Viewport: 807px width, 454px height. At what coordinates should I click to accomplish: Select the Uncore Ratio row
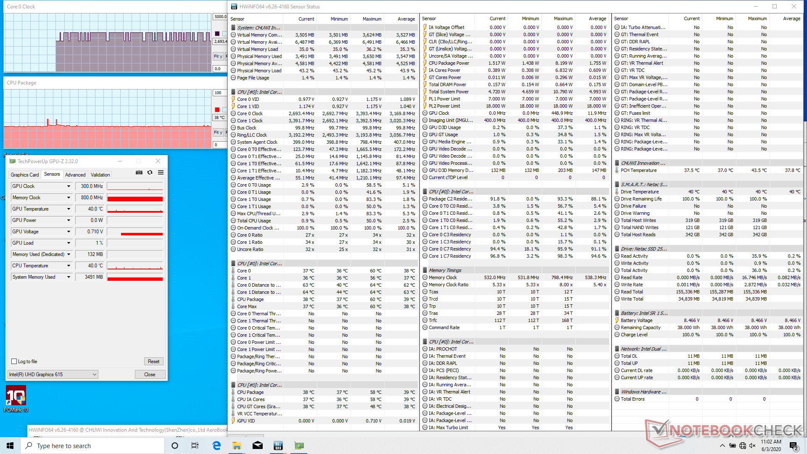tap(324, 249)
